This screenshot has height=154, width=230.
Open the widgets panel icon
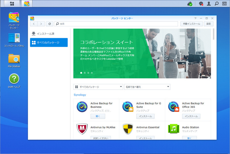click(x=225, y=3)
